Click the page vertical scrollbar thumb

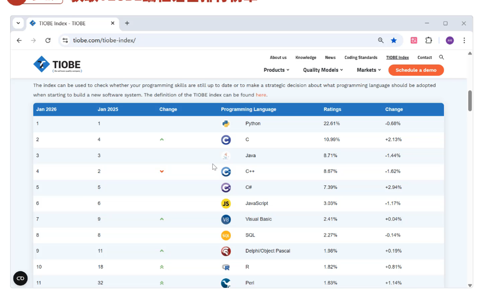[x=470, y=101]
